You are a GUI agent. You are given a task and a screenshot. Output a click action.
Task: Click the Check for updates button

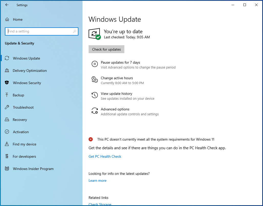106,49
